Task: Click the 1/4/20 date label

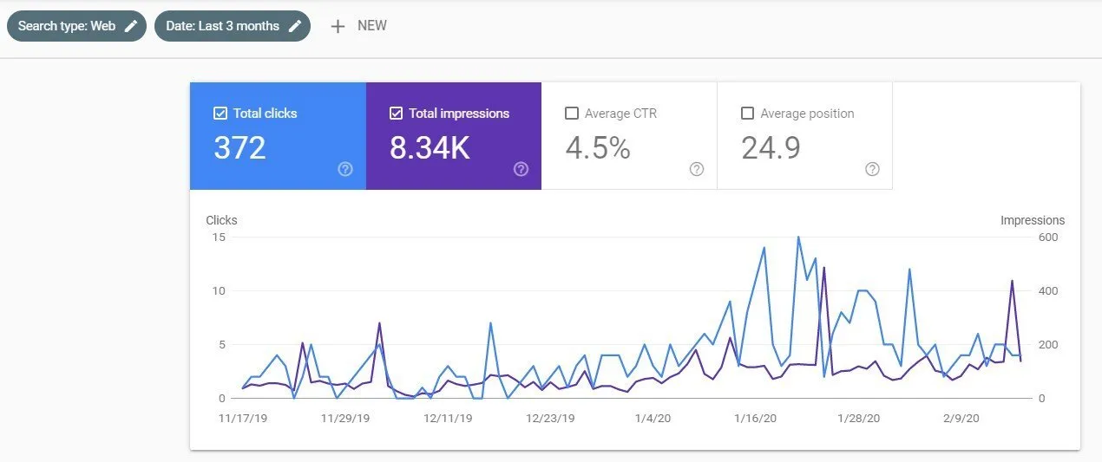Action: 653,418
